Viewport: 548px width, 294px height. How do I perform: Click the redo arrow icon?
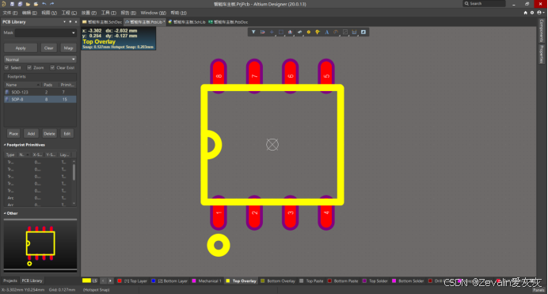pos(52,4)
